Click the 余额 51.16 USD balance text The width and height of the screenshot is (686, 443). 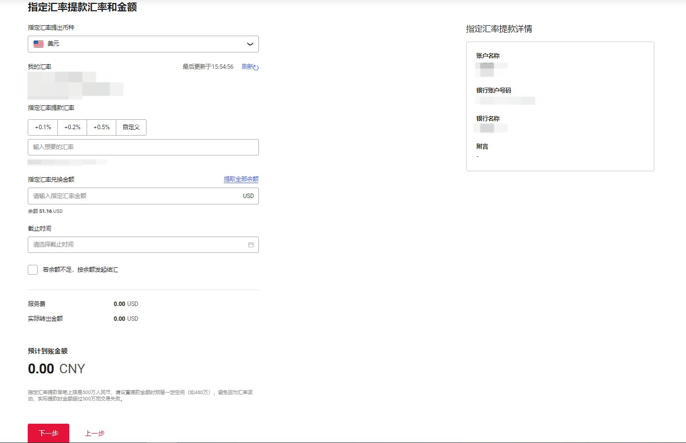[45, 211]
